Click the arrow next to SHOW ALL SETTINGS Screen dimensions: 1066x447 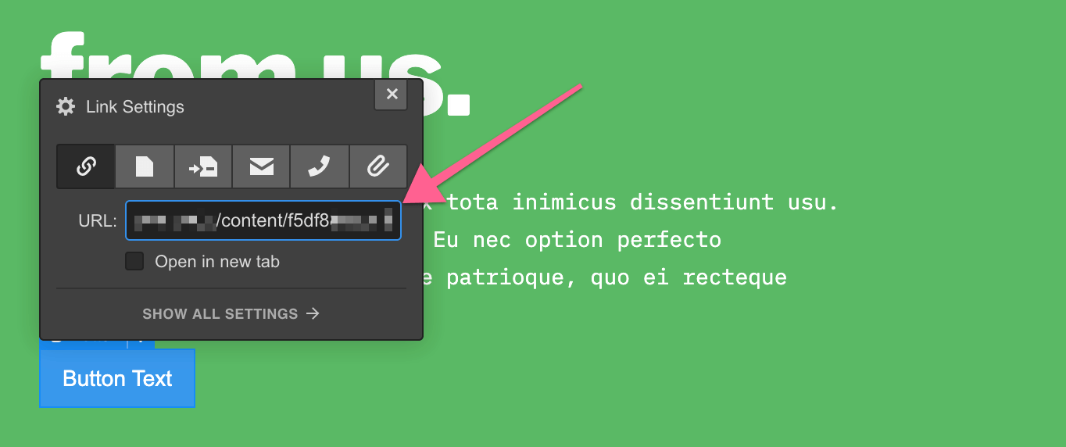pyautogui.click(x=313, y=314)
